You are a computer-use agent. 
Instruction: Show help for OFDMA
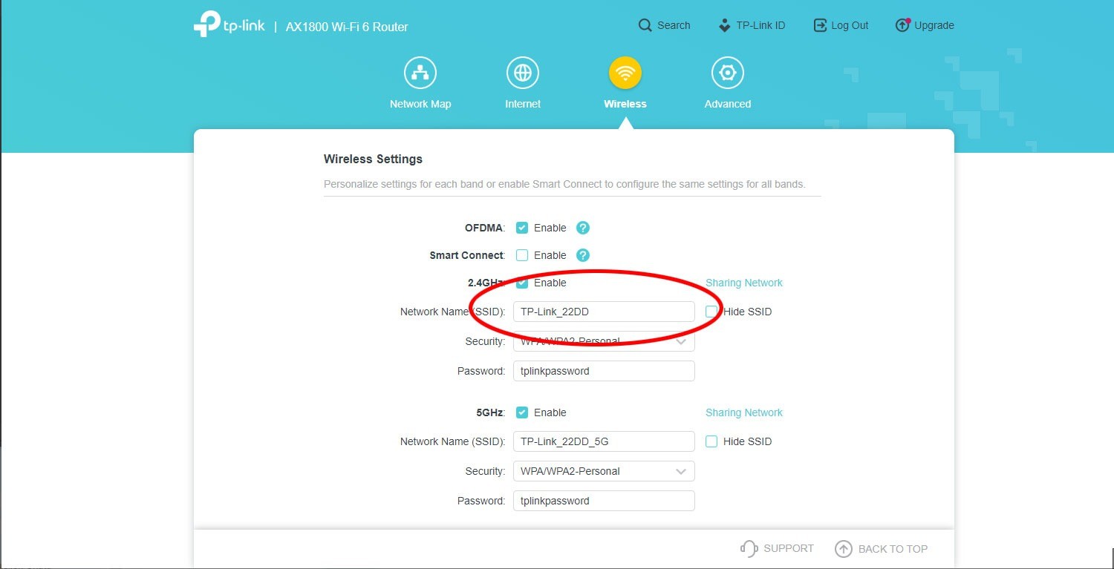pyautogui.click(x=583, y=228)
